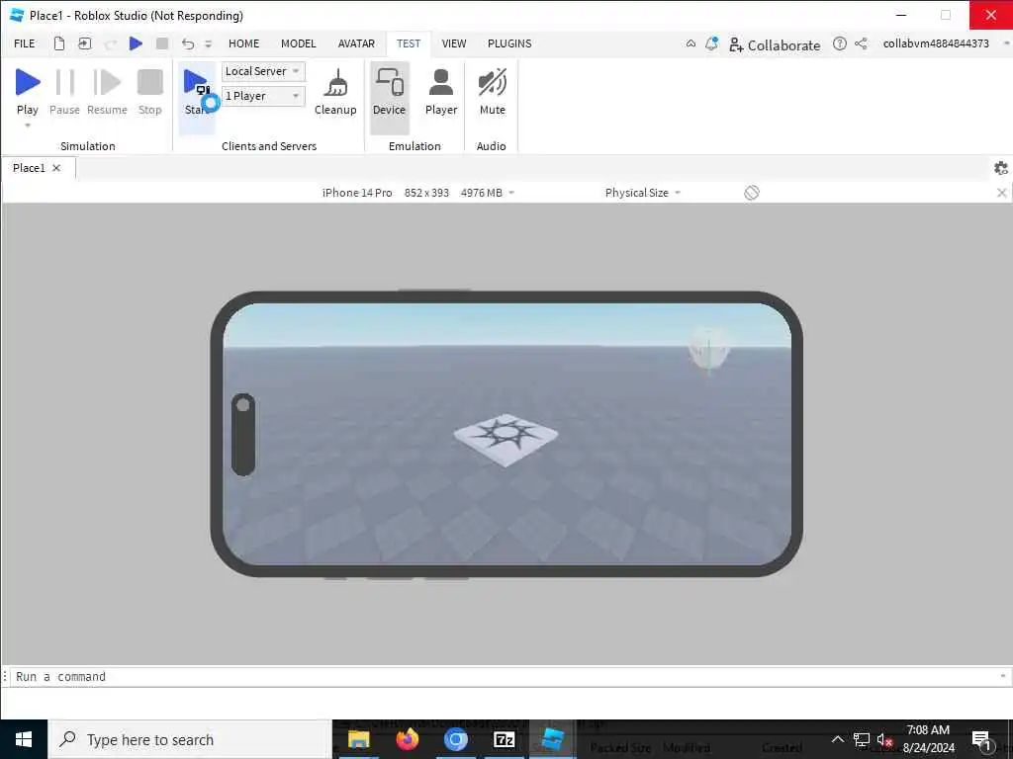
Task: Click the quick access Play icon
Action: pos(136,43)
